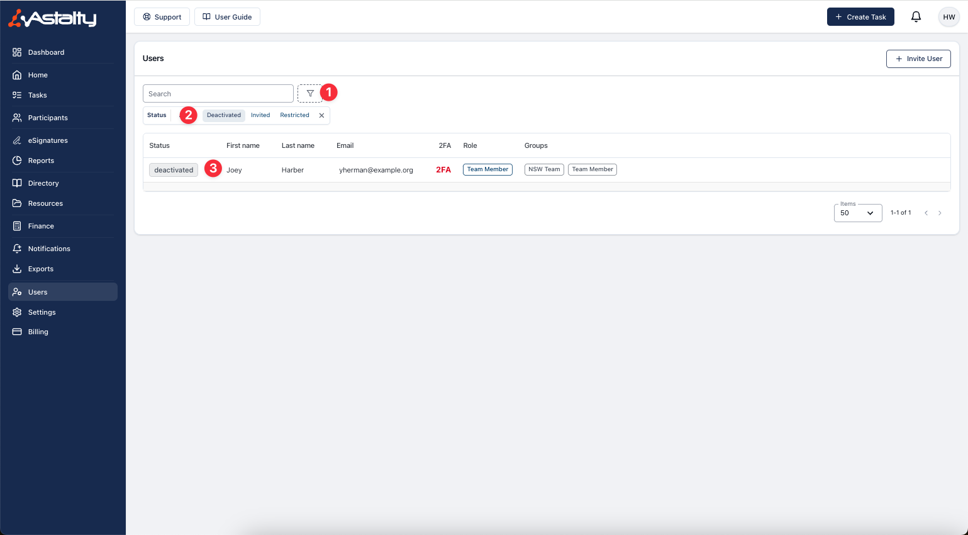Navigate to Billing page
The height and width of the screenshot is (535, 968).
(x=38, y=332)
